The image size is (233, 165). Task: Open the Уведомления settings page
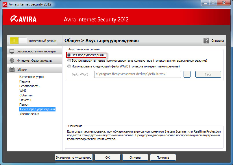(29, 114)
